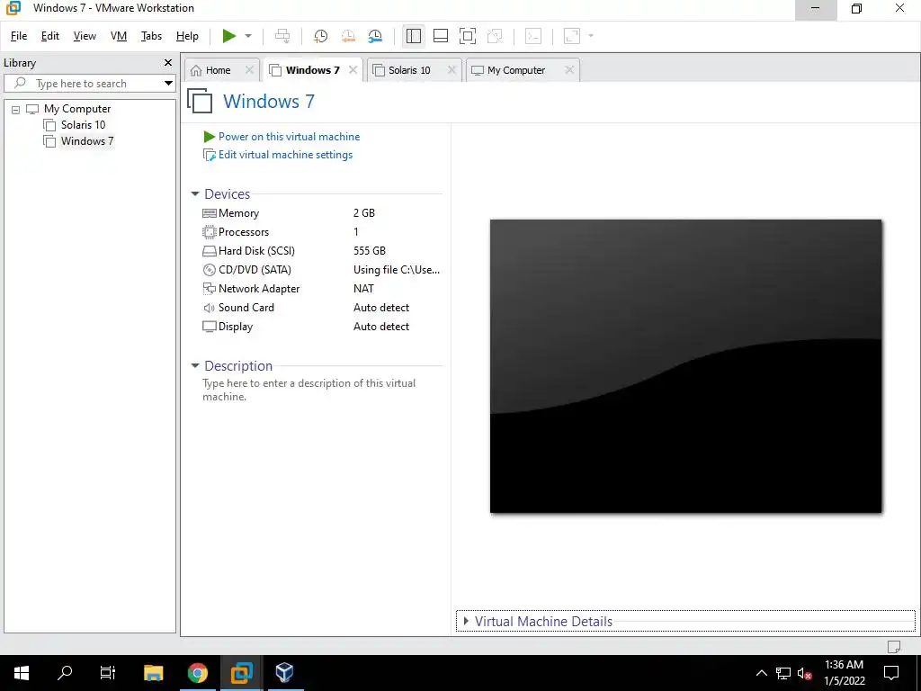921x691 pixels.
Task: Collapse the Devices section
Action: (x=195, y=194)
